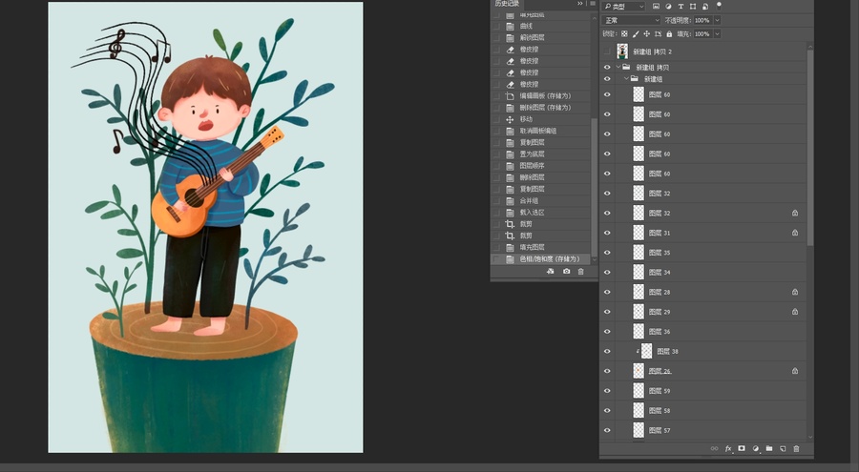
Task: Create a new group folder icon
Action: [769, 448]
